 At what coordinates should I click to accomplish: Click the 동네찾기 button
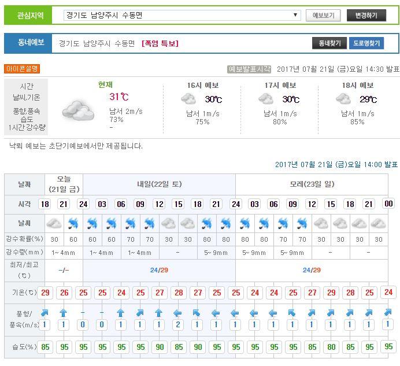(329, 43)
